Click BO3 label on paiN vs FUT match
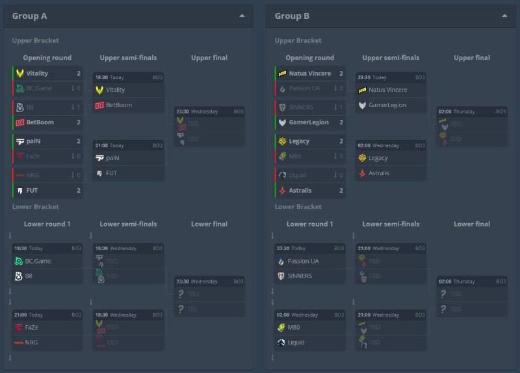Screen dimensions: 520x373 pos(157,145)
